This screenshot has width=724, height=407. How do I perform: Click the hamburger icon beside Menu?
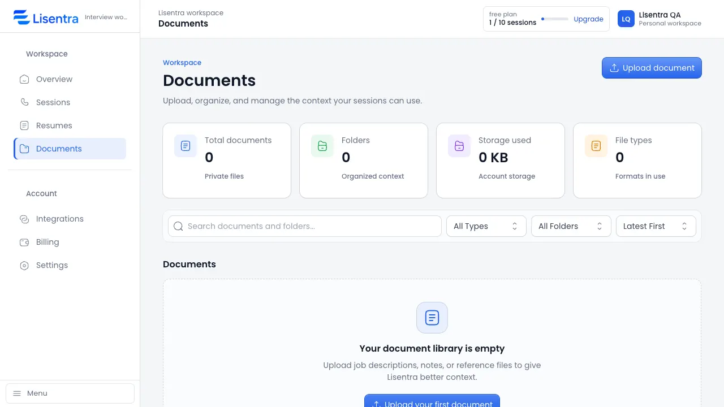point(17,393)
